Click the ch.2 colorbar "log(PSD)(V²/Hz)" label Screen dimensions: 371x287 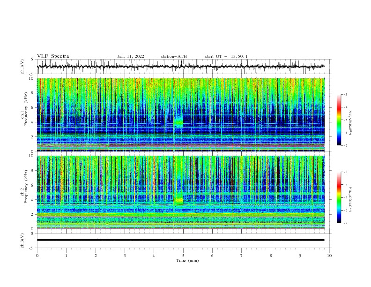tap(351, 200)
